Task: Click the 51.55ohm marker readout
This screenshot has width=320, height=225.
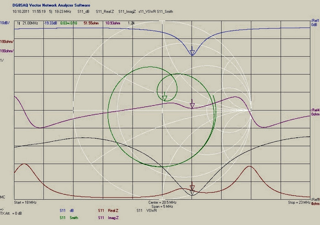Action: (x=91, y=23)
